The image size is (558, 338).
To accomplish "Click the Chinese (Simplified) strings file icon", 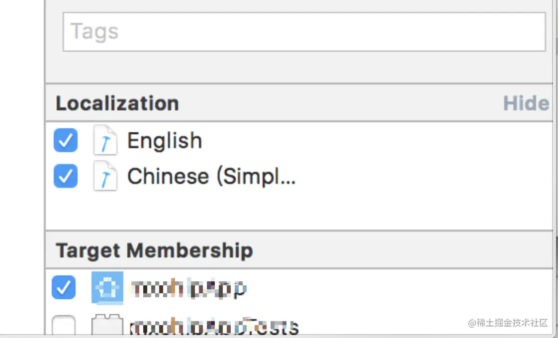I will [105, 176].
